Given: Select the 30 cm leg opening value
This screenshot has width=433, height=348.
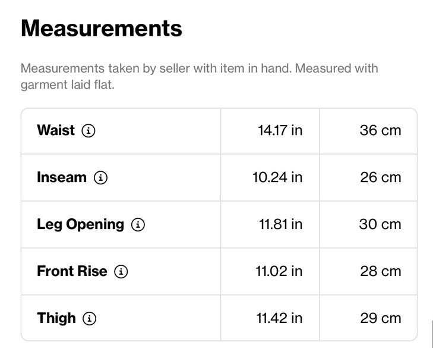Looking at the screenshot, I should pos(380,224).
